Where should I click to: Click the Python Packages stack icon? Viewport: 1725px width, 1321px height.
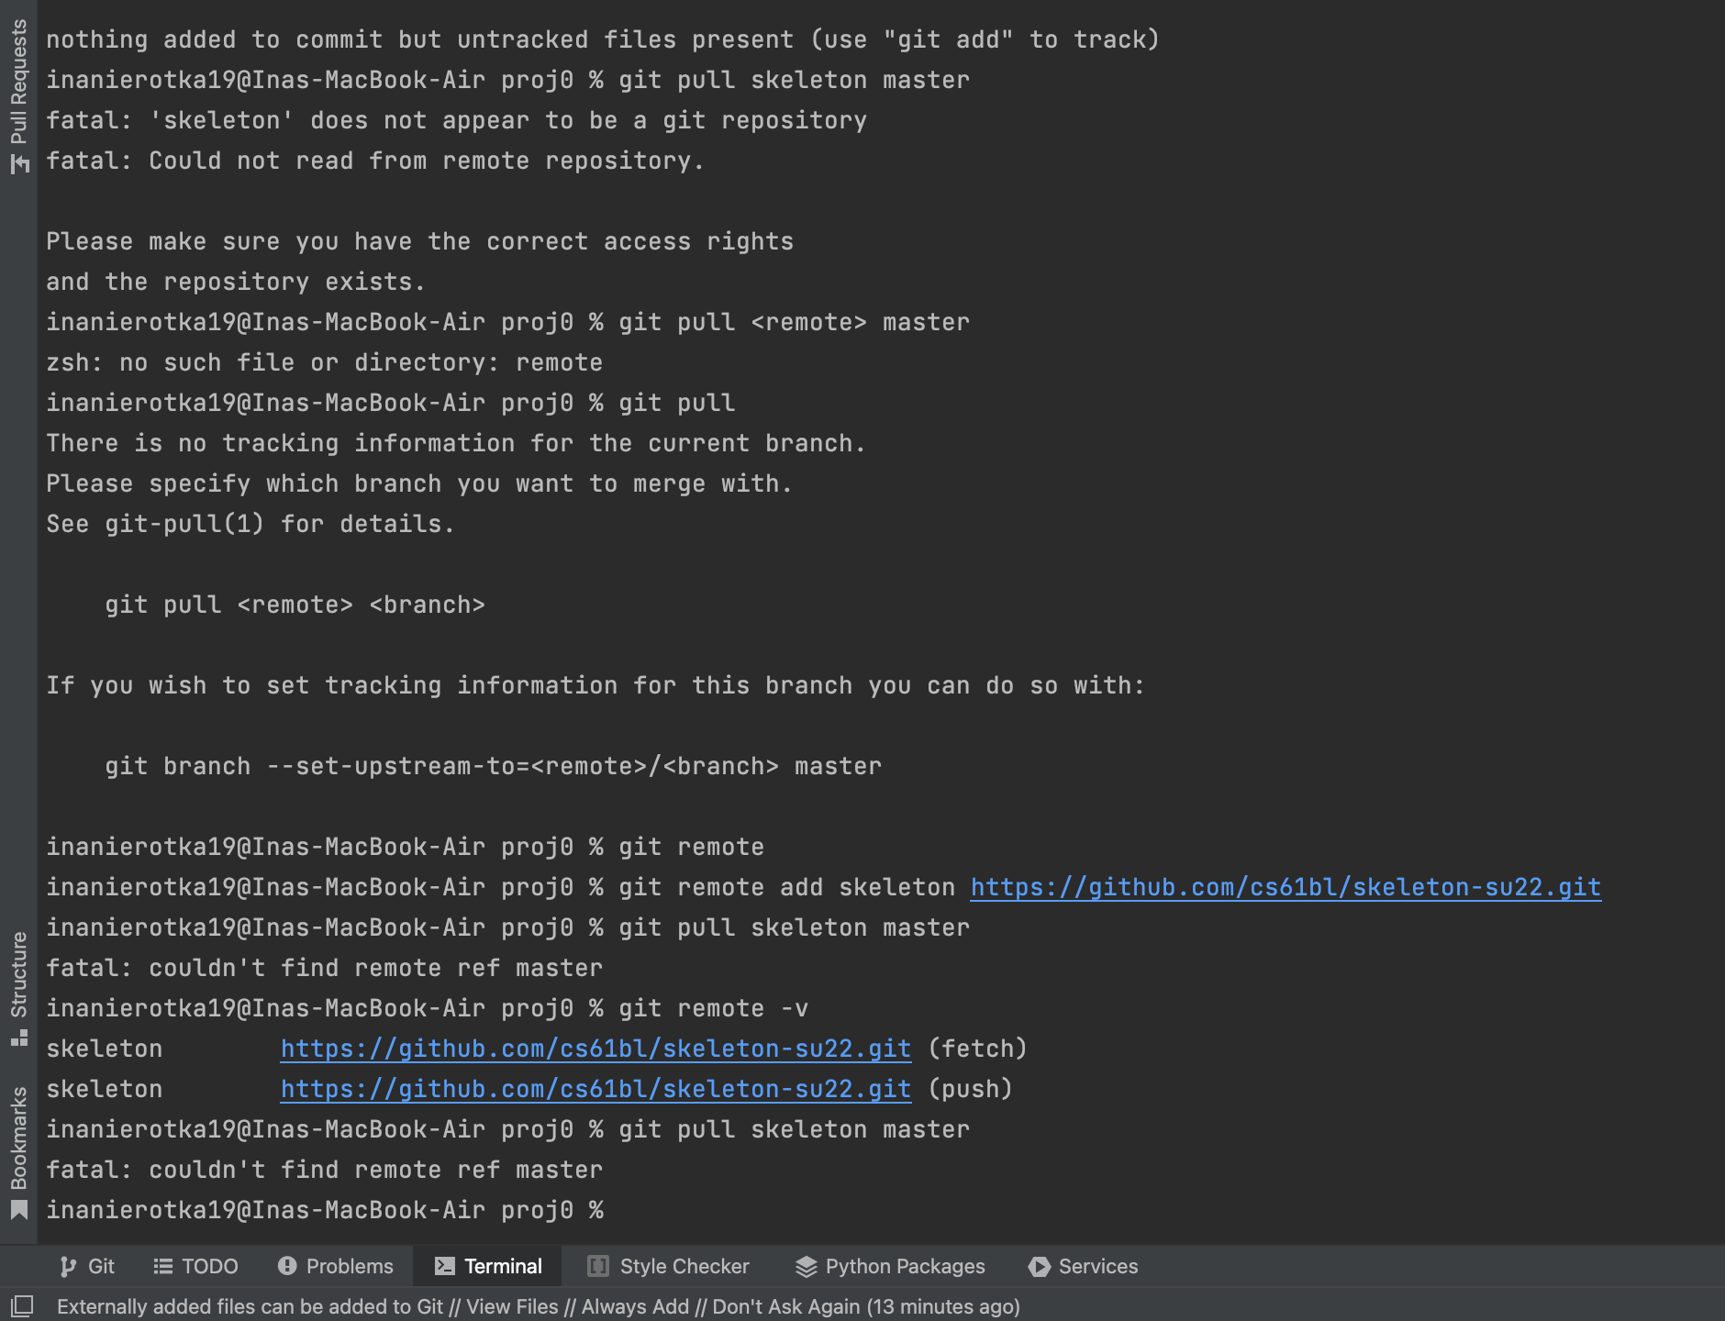pos(806,1267)
